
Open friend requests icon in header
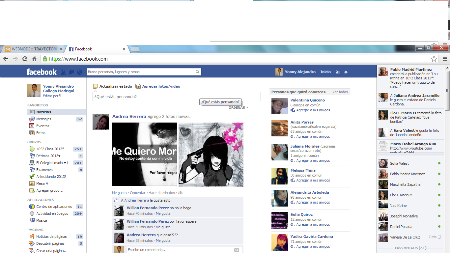click(x=63, y=72)
